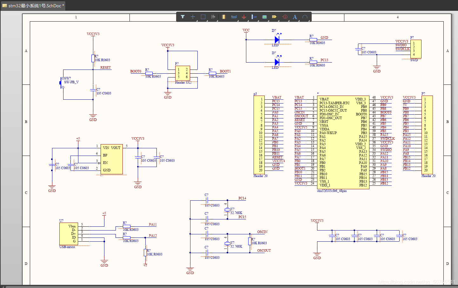
Task: Select the "PA0-WKUP" pin name
Action: click(328, 133)
